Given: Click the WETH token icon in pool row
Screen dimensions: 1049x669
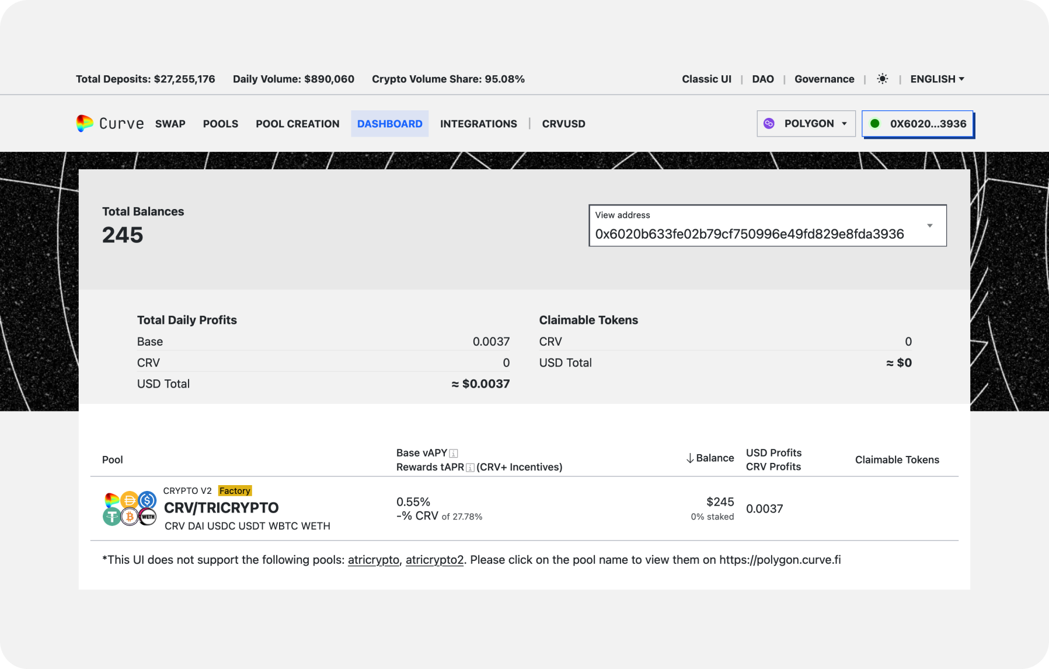Looking at the screenshot, I should [x=148, y=517].
